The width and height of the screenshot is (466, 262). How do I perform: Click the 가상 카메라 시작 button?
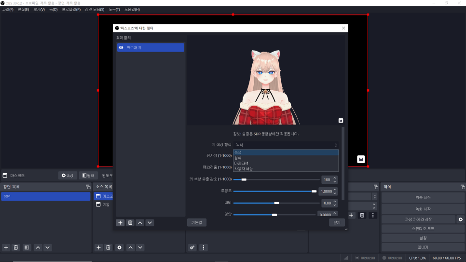point(418,220)
